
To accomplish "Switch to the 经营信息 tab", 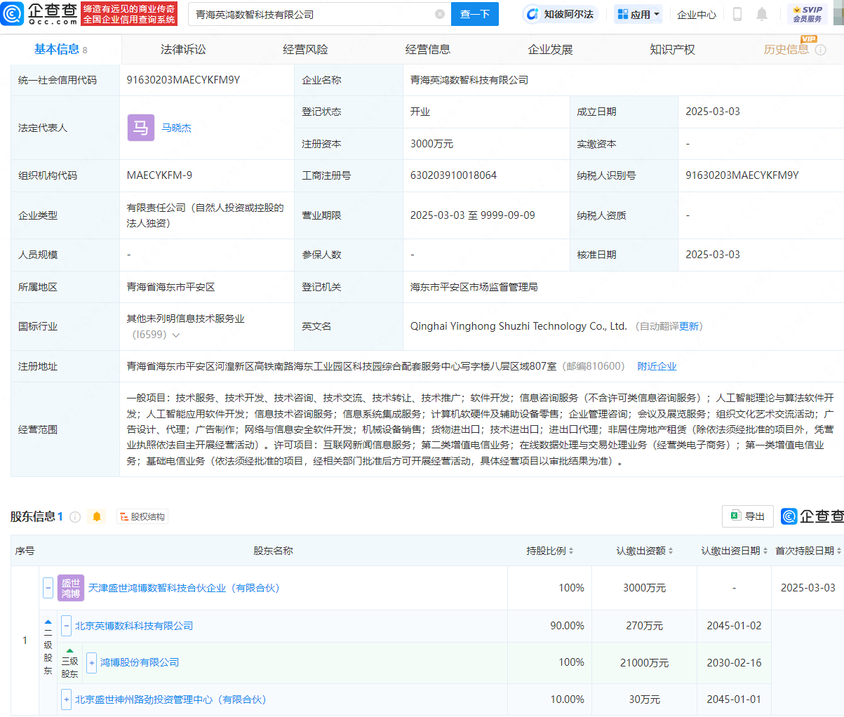I will click(x=428, y=49).
